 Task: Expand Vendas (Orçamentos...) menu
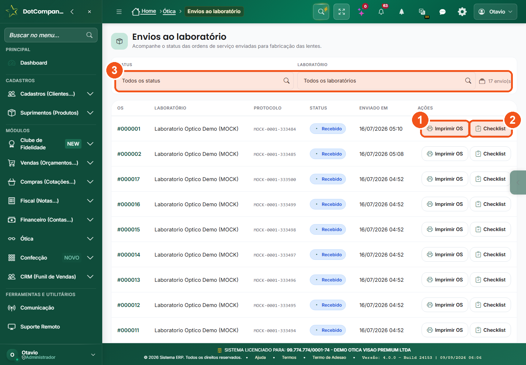click(51, 163)
